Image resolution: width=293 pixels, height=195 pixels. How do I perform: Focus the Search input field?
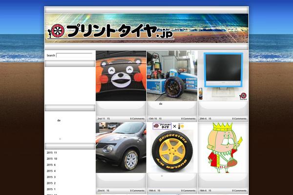pos(74,56)
